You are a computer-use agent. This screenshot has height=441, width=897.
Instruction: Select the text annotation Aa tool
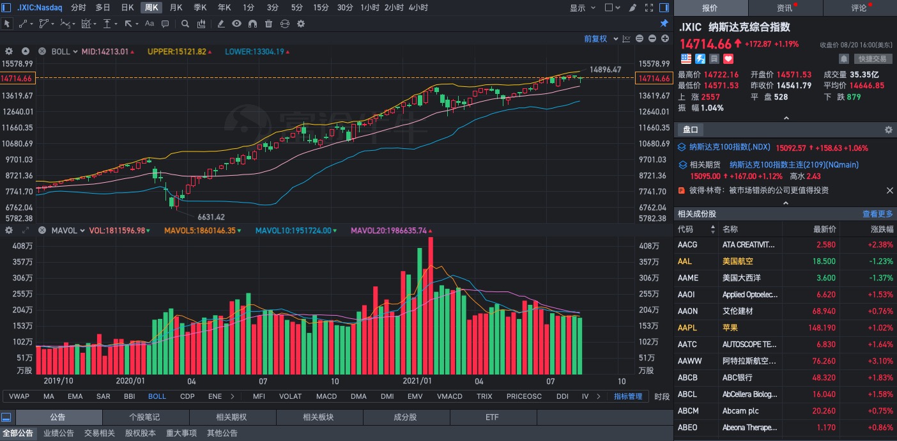point(149,24)
